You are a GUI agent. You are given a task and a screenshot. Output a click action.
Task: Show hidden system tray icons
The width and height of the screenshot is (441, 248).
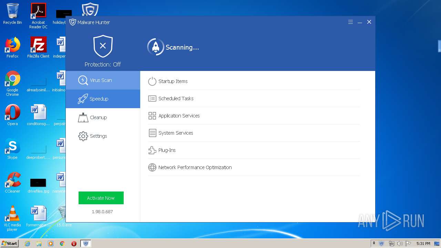pyautogui.click(x=374, y=244)
